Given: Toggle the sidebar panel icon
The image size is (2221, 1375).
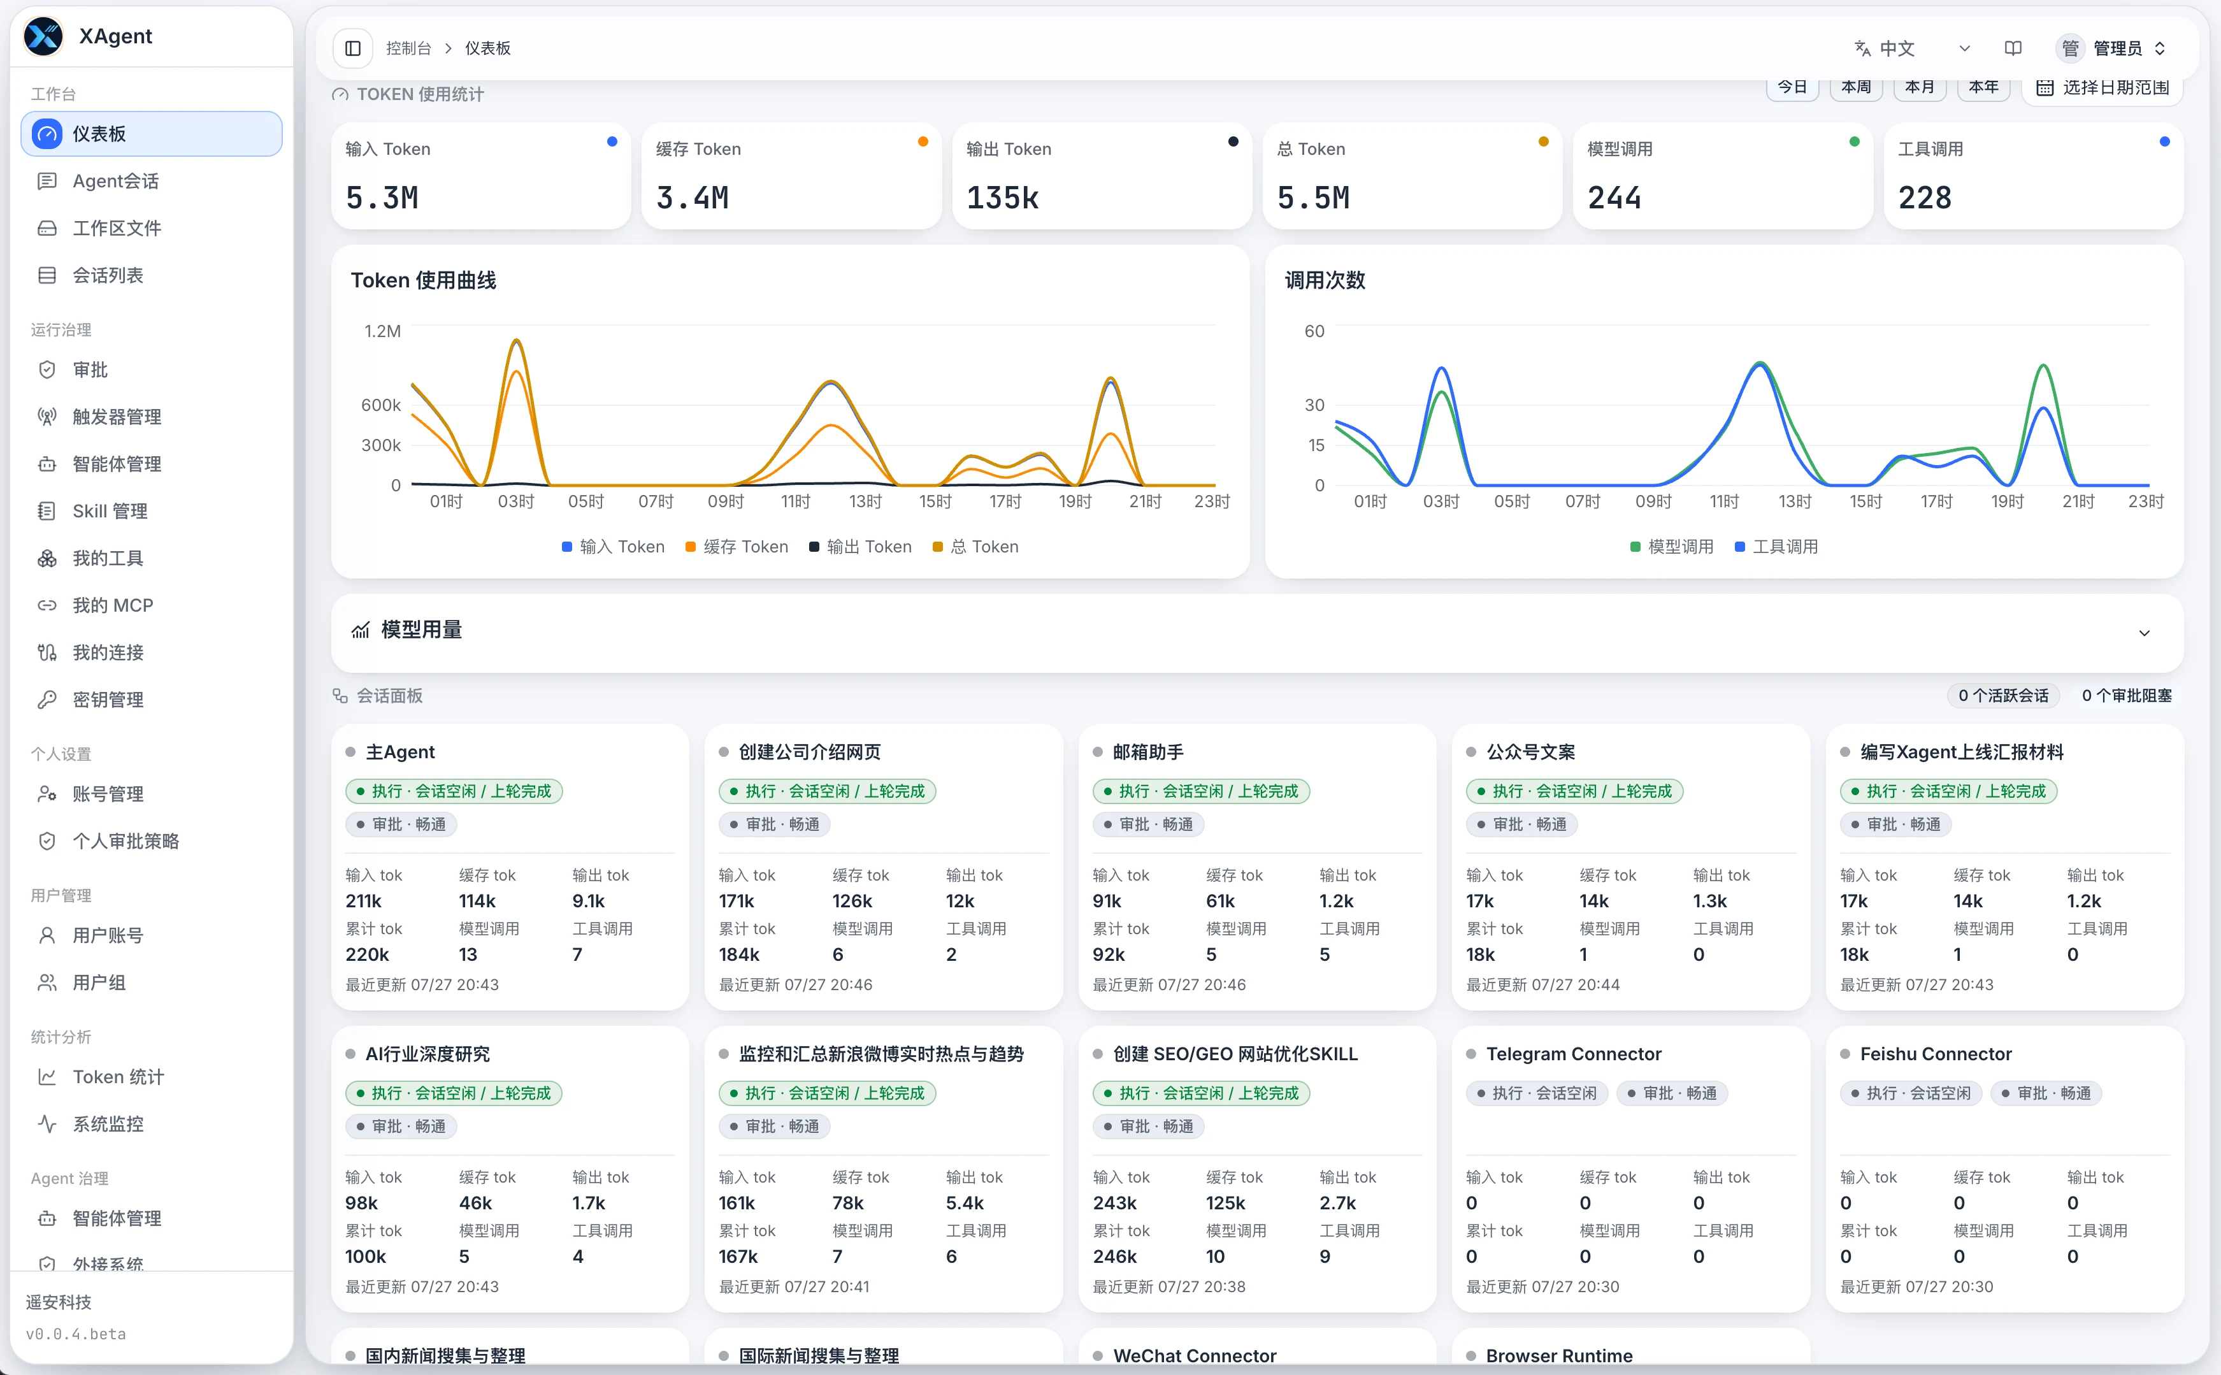Looking at the screenshot, I should [x=353, y=48].
